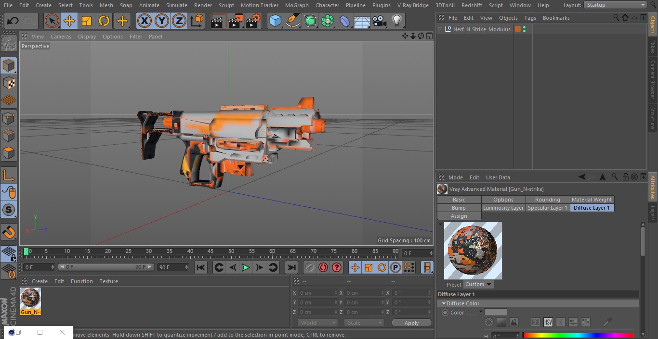The width and height of the screenshot is (658, 339).
Task: Open the Layout Startup dropdown
Action: tap(615, 5)
